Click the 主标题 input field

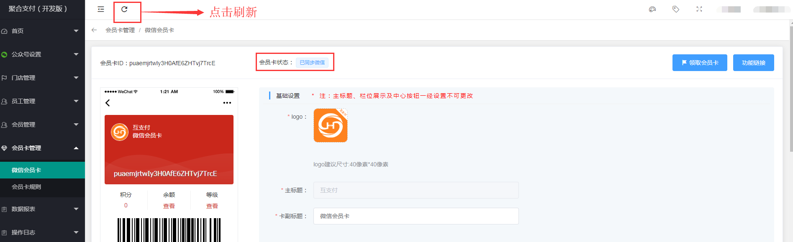click(x=416, y=190)
